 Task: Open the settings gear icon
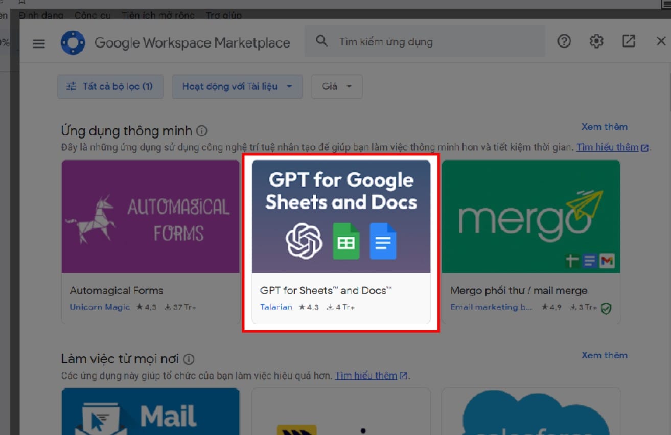click(596, 41)
